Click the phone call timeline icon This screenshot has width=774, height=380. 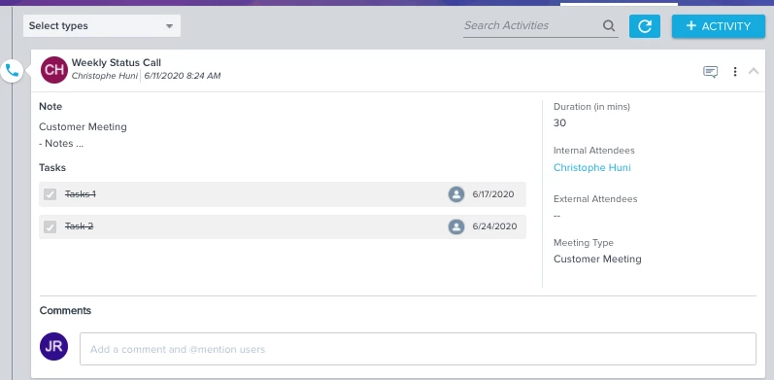pos(12,71)
